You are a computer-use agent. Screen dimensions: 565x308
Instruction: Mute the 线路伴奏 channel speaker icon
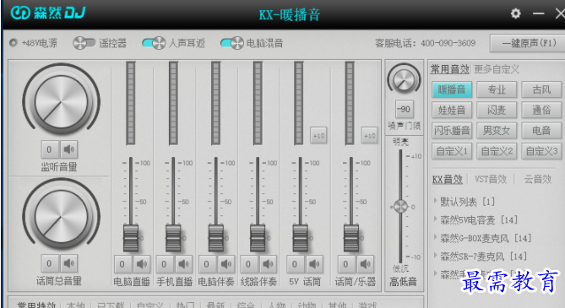click(268, 264)
